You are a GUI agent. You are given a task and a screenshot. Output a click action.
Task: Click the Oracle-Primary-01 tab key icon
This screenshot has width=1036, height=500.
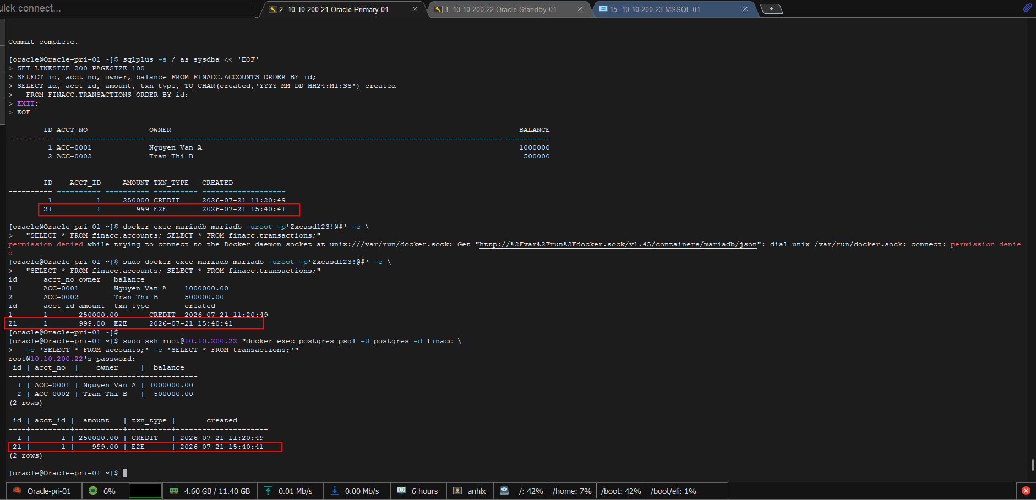coord(272,9)
